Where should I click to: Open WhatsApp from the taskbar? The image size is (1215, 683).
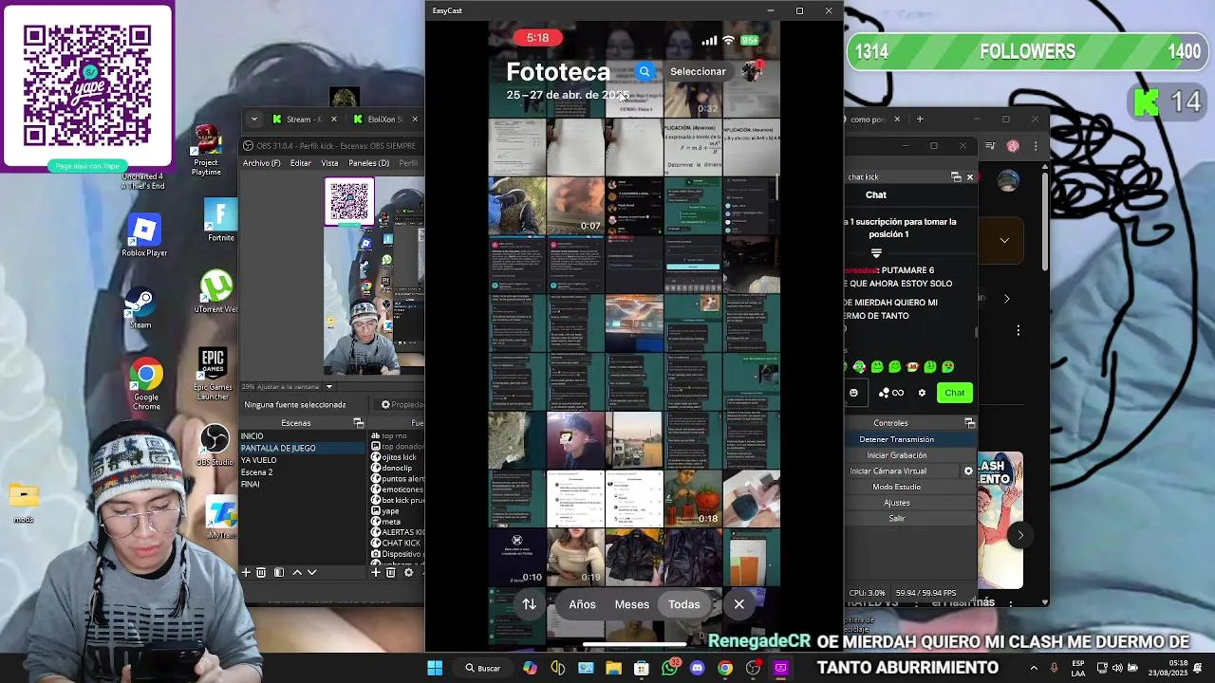click(x=670, y=668)
